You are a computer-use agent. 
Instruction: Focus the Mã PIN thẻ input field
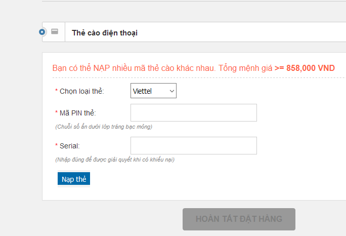tap(193, 112)
